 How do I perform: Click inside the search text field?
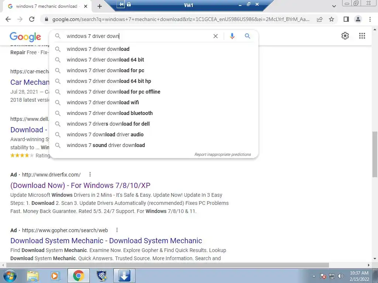137,36
